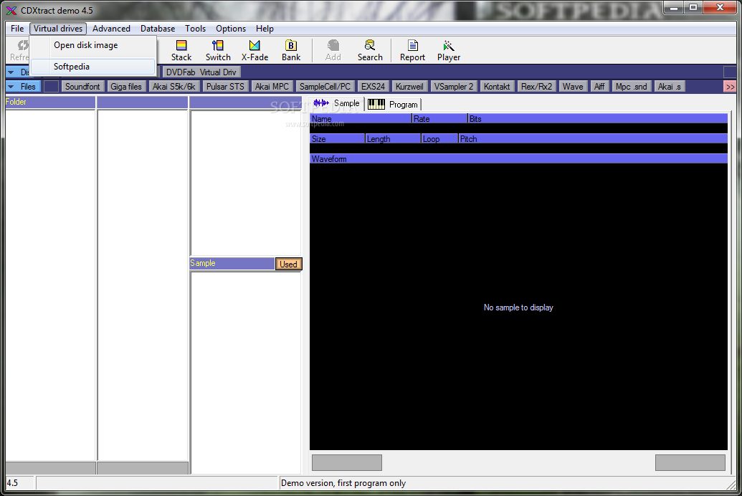Show more file formats with >> button

coord(730,87)
